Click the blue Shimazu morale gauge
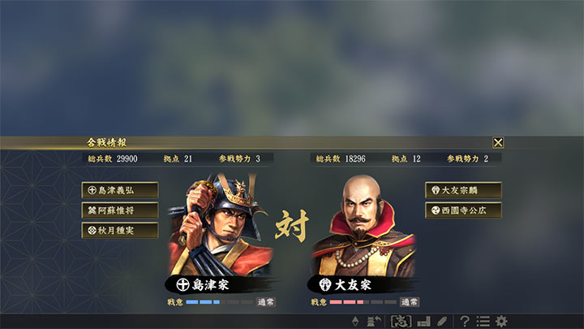 [x=220, y=302]
